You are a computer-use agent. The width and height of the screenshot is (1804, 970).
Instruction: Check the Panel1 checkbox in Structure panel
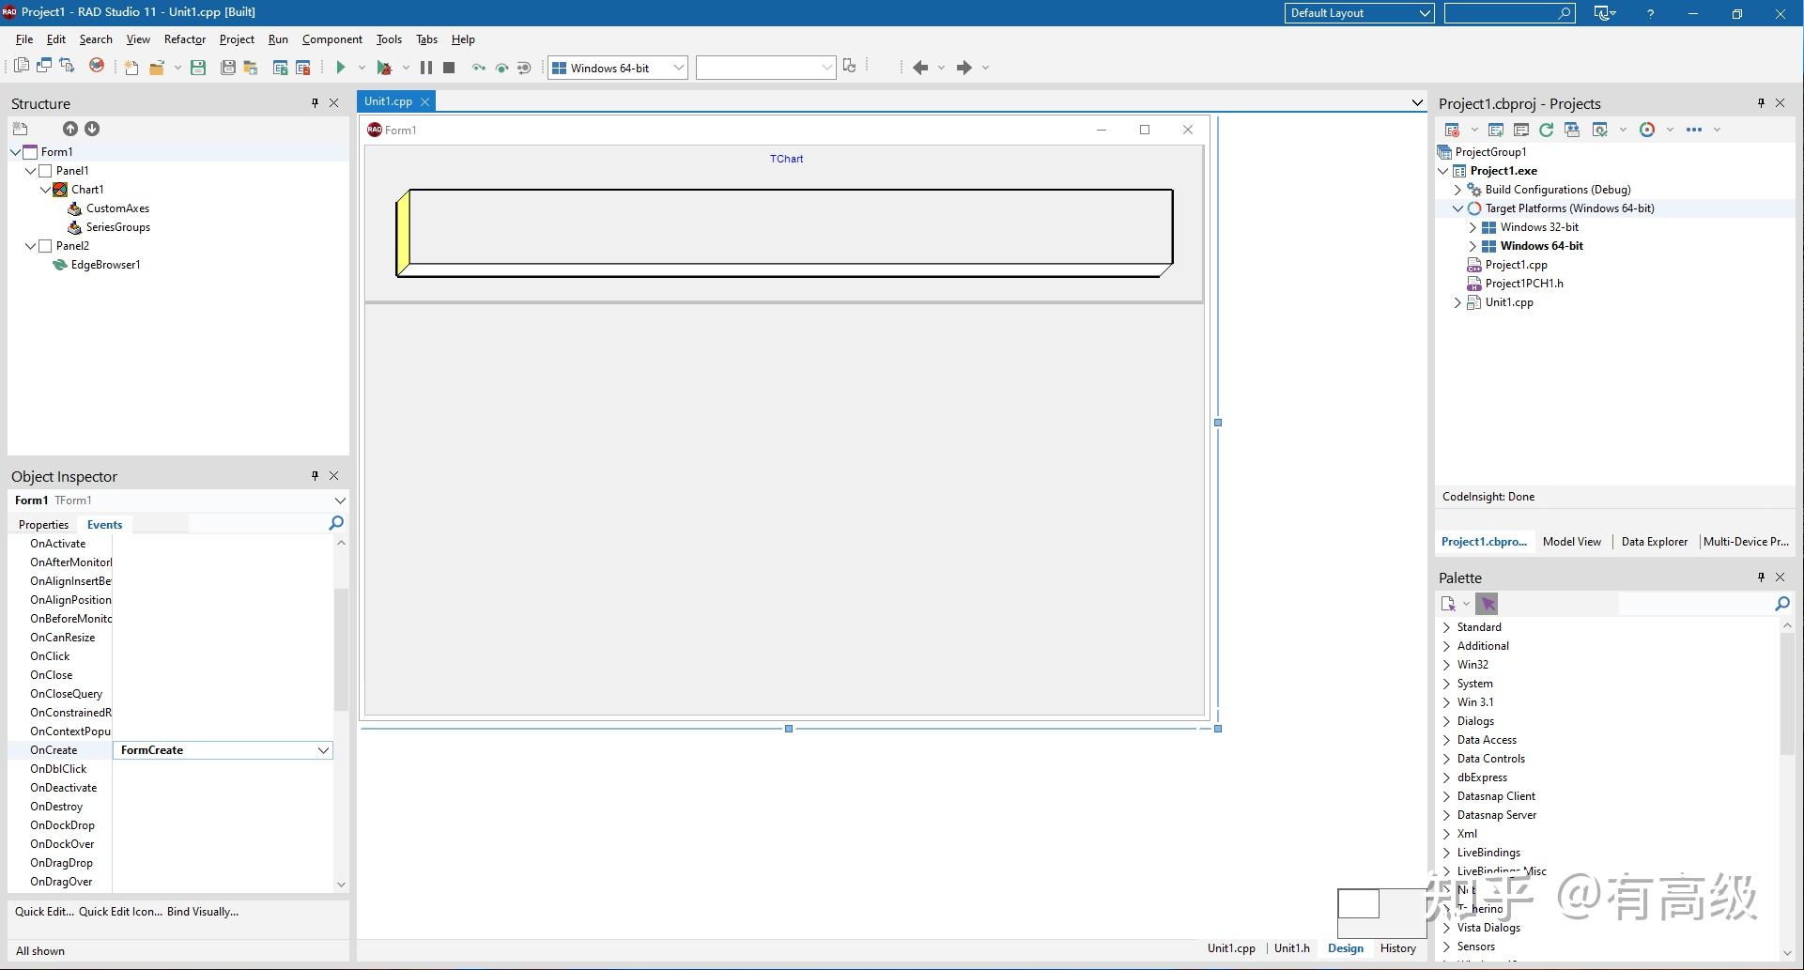[45, 170]
